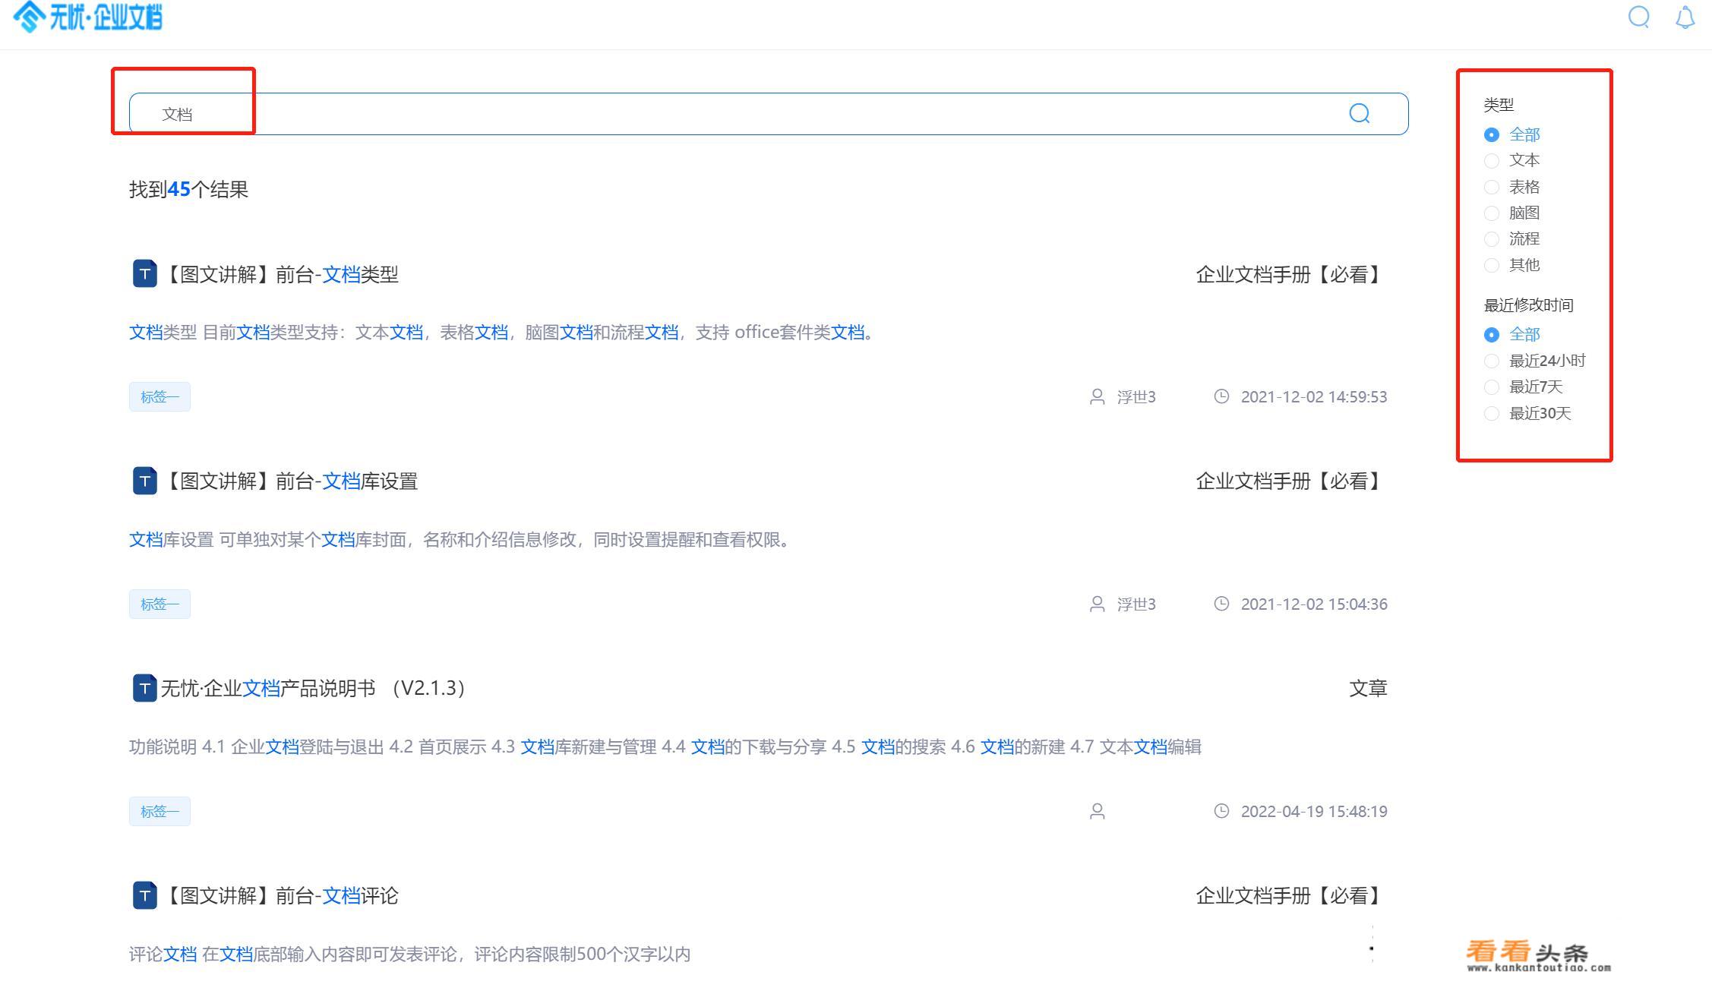Click 企业文档手册【必看】 beside 文档库设置 result

[x=1291, y=481]
